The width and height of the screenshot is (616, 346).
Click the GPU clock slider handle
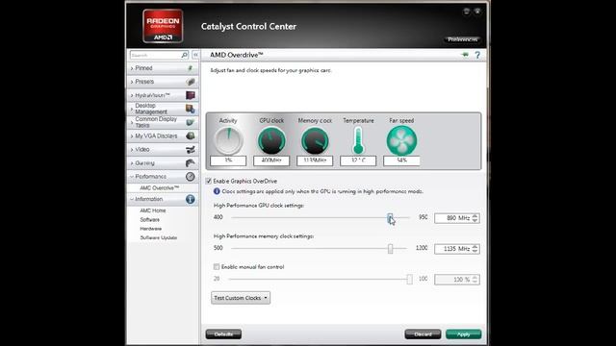tap(390, 218)
